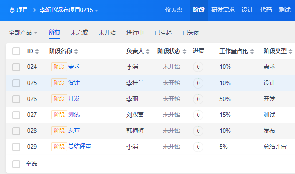The image size is (295, 174).
Task: Check the checkbox for row 027
Action: [x=16, y=115]
